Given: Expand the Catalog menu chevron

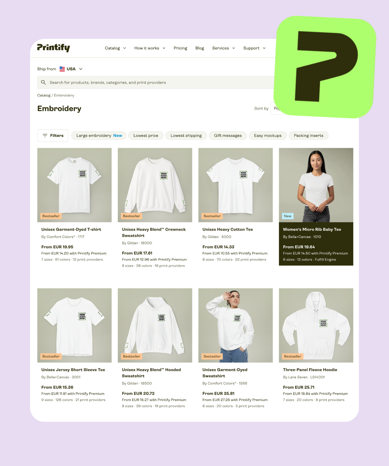Looking at the screenshot, I should point(124,48).
